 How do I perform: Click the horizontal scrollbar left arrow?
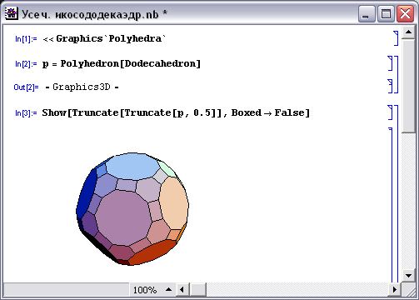click(182, 290)
